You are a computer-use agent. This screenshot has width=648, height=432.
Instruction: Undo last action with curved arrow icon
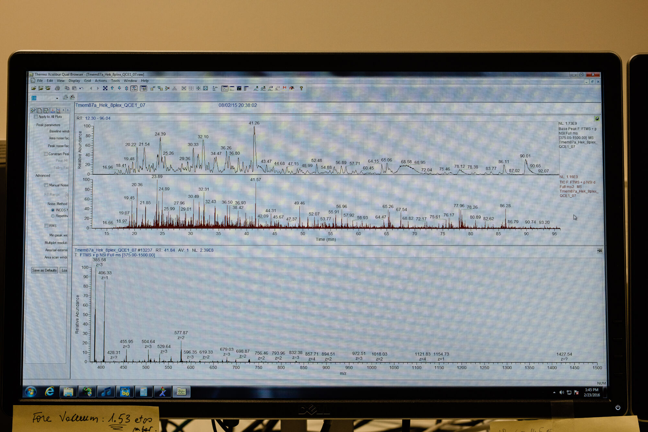pos(81,88)
